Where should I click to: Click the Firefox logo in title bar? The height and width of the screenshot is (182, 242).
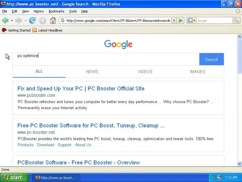tap(3, 4)
